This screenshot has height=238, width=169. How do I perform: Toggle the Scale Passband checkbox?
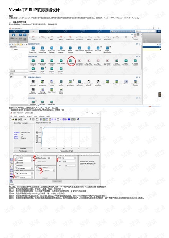pos(37,167)
